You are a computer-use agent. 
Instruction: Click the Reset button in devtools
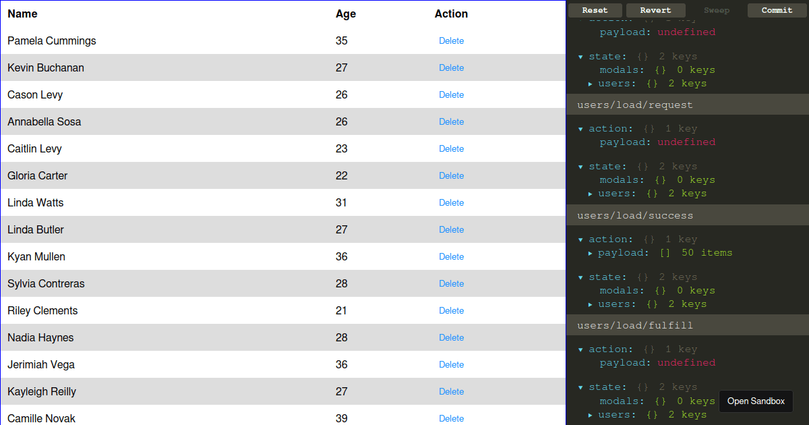(595, 10)
